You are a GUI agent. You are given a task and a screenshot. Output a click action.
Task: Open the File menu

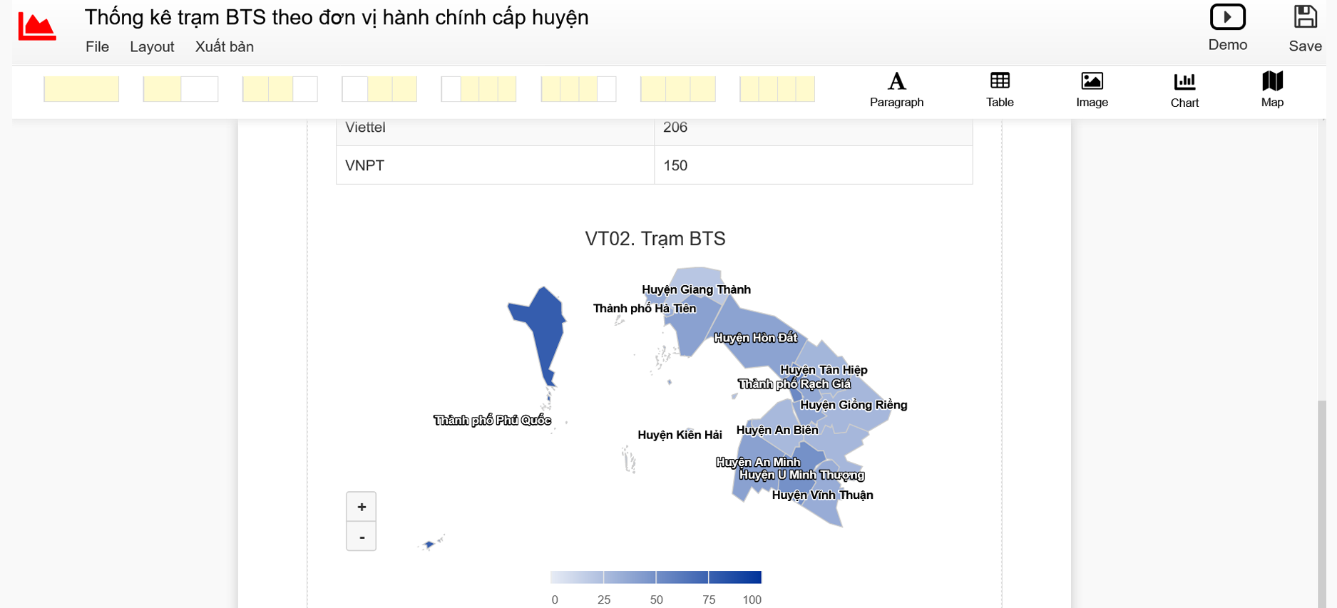[97, 47]
